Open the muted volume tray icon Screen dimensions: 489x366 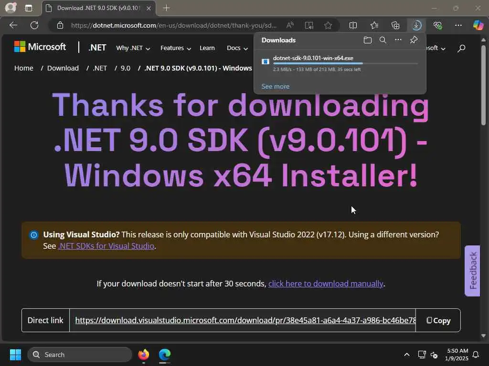coord(434,355)
